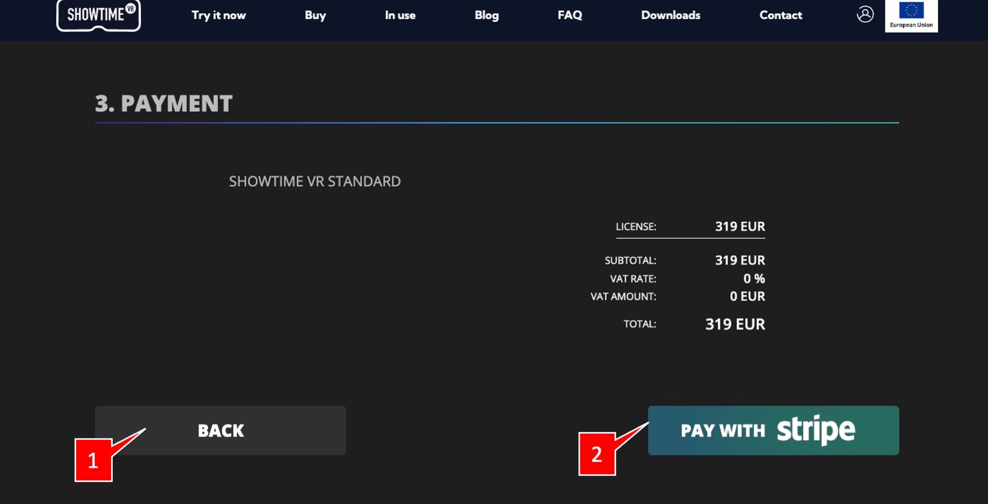
Task: Open the FAQ page
Action: click(x=570, y=15)
